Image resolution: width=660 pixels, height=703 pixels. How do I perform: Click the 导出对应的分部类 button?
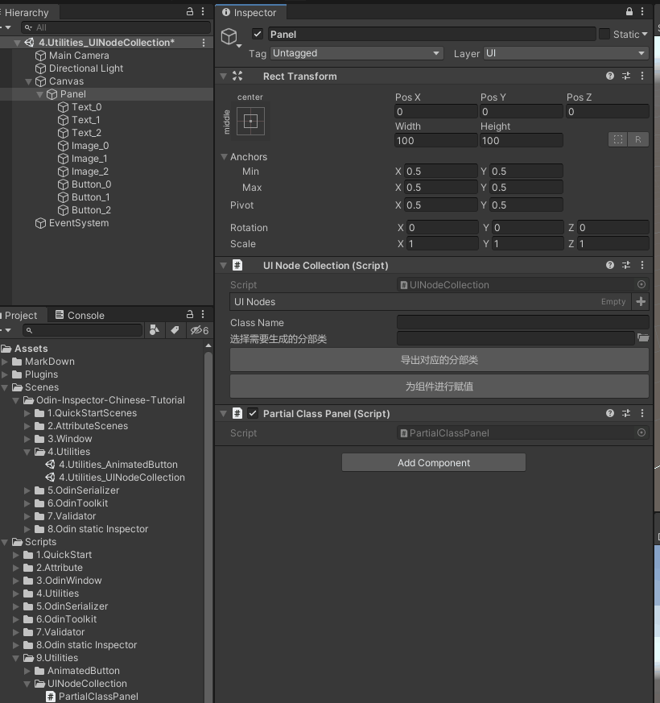pos(439,360)
